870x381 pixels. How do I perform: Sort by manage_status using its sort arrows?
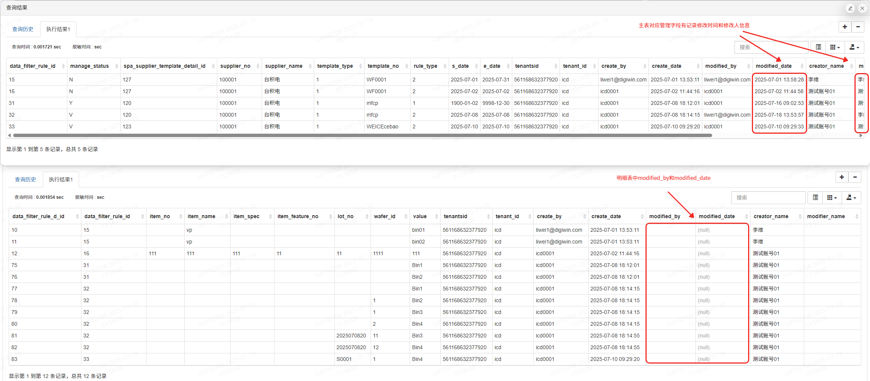[x=117, y=66]
